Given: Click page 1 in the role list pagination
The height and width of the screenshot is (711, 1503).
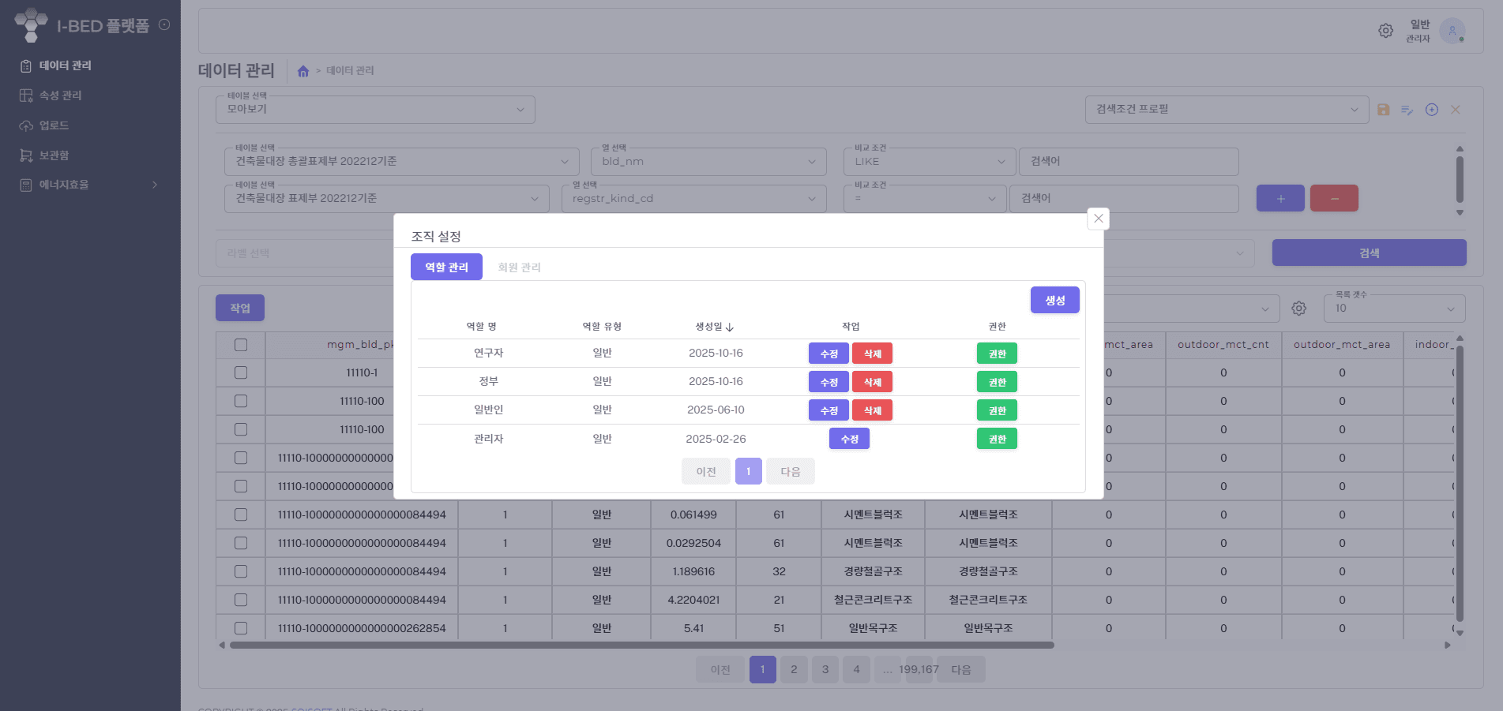Looking at the screenshot, I should (748, 471).
